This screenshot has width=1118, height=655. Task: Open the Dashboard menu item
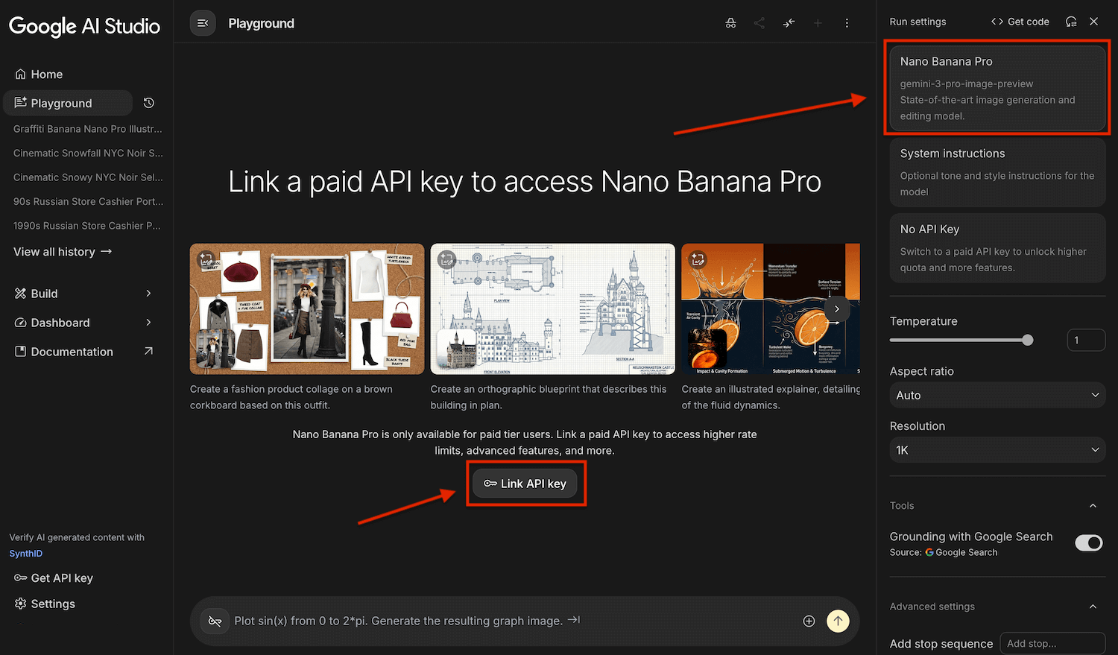click(60, 323)
